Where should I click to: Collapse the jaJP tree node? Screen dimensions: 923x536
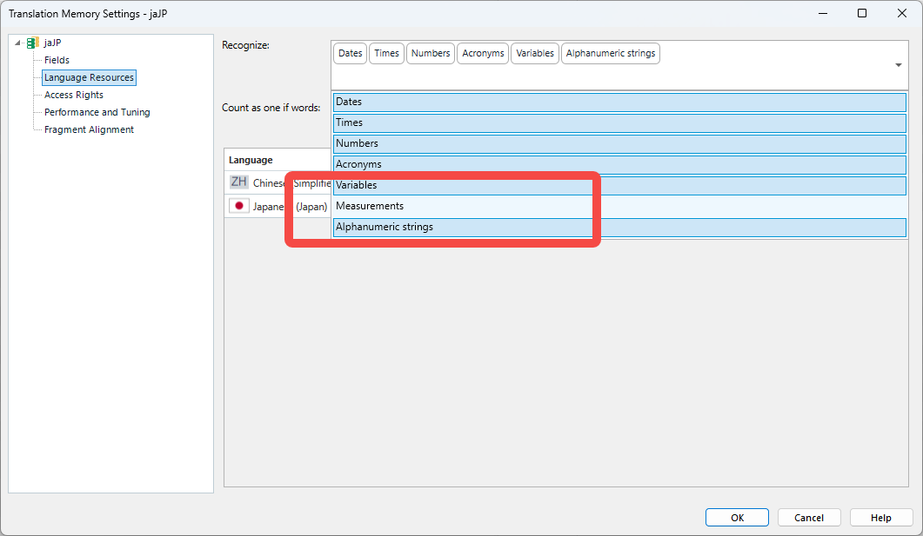coord(16,42)
